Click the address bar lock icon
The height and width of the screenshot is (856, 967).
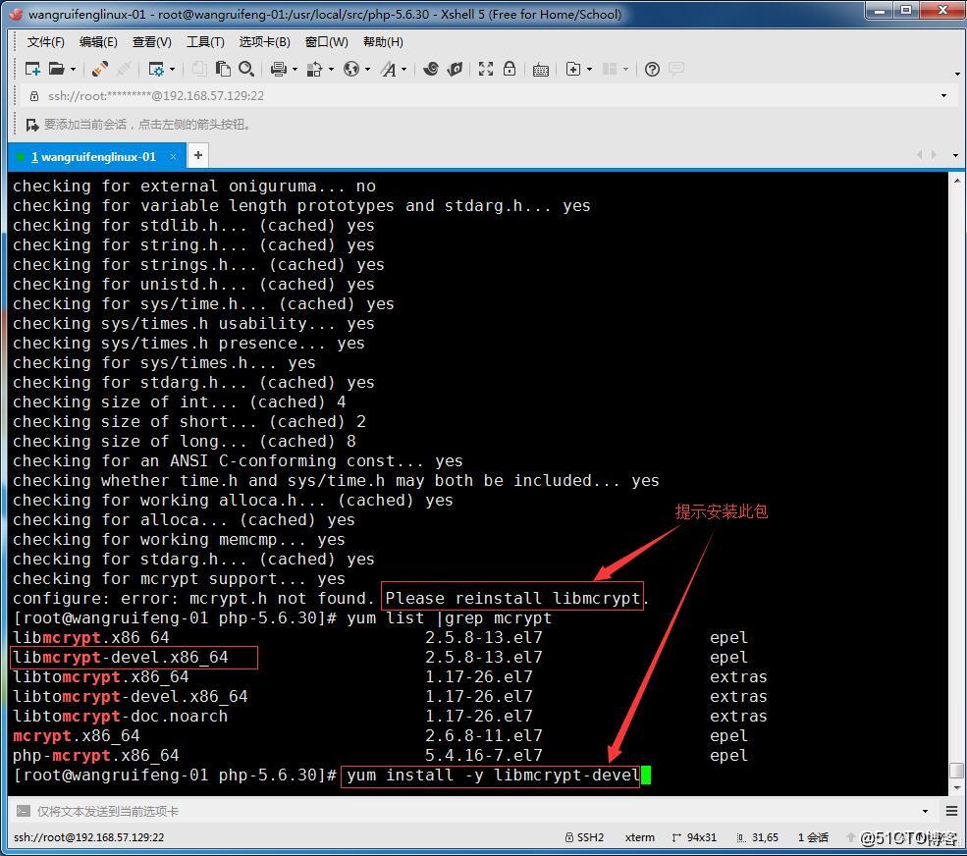(x=34, y=96)
